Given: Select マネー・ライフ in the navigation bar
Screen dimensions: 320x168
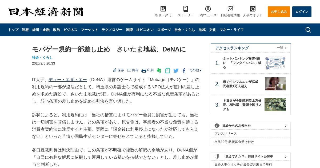Looking at the screenshot, I should point(231,30).
